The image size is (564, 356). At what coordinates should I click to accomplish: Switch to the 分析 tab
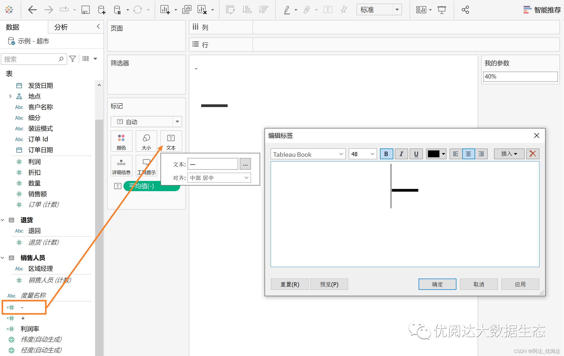click(61, 27)
